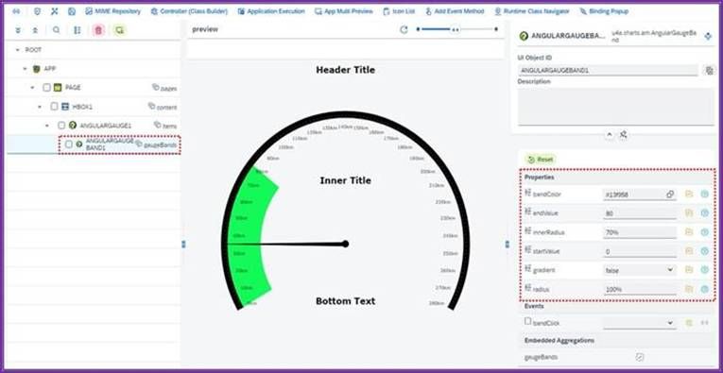Click the drag-handle columns icon above tree
Screen dimensions: 723x373
(77, 30)
